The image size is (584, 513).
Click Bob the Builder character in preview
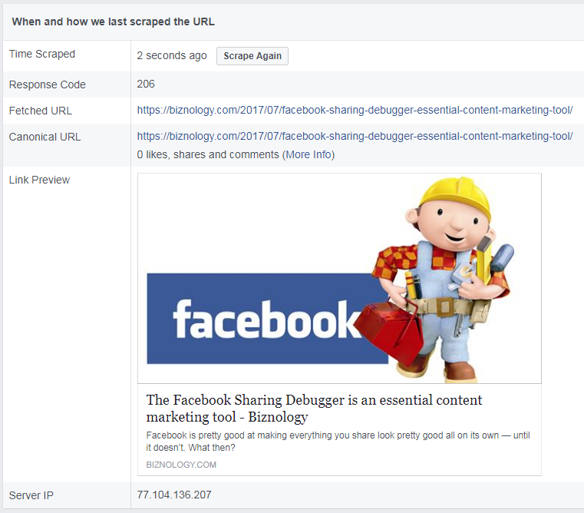pyautogui.click(x=445, y=276)
